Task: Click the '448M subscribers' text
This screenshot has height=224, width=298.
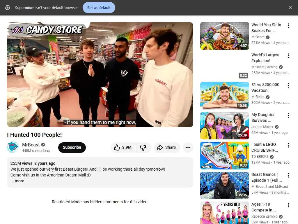Action: pos(36,151)
